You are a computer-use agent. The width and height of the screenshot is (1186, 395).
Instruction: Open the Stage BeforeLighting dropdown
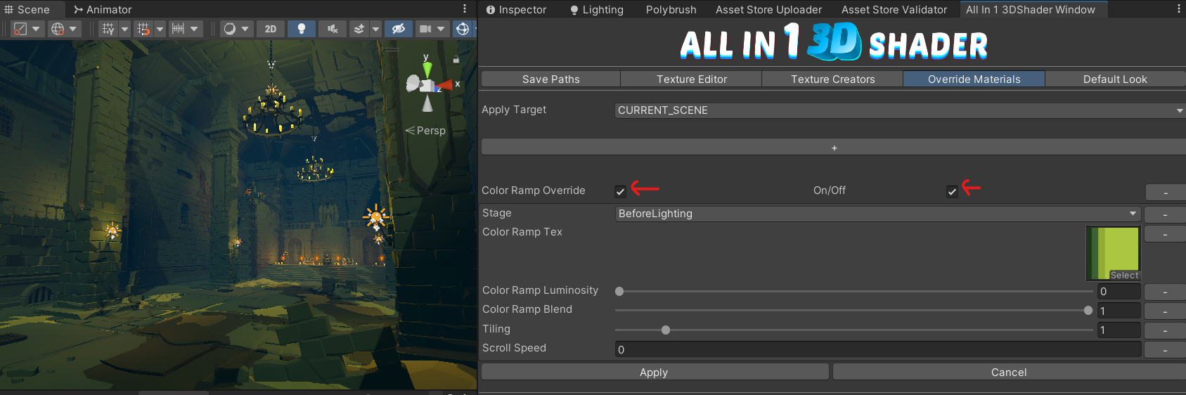[x=877, y=214]
